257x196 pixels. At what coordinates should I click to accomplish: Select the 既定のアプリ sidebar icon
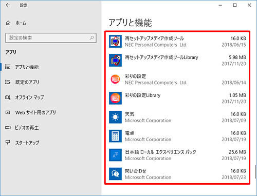click(8, 82)
